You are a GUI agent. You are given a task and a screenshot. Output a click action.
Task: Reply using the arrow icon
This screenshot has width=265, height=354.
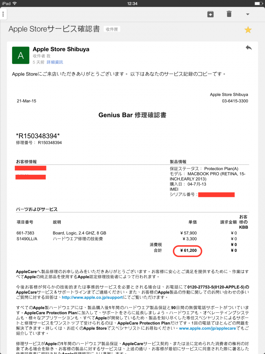[248, 48]
